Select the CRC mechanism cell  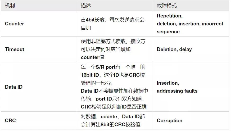tap(39, 120)
